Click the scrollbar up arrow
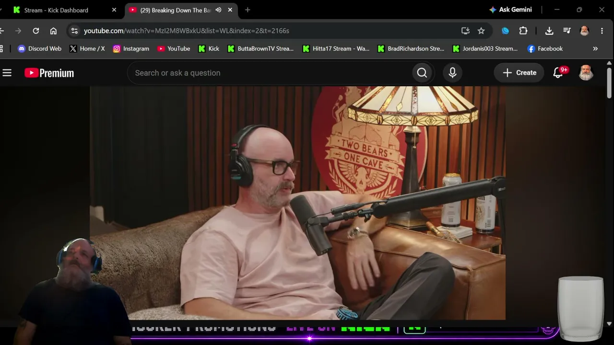The height and width of the screenshot is (345, 614). pos(609,63)
